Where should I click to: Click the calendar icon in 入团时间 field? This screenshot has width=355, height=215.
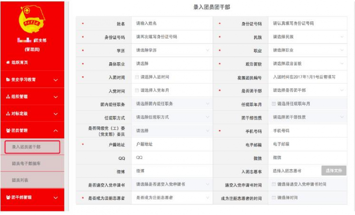pyautogui.click(x=137, y=77)
